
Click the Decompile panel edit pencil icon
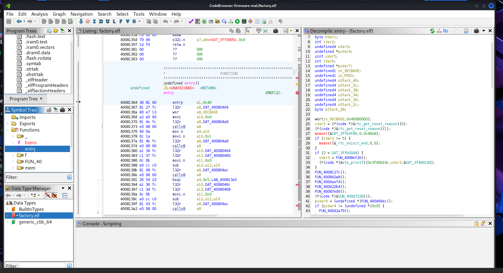pyautogui.click(x=466, y=31)
